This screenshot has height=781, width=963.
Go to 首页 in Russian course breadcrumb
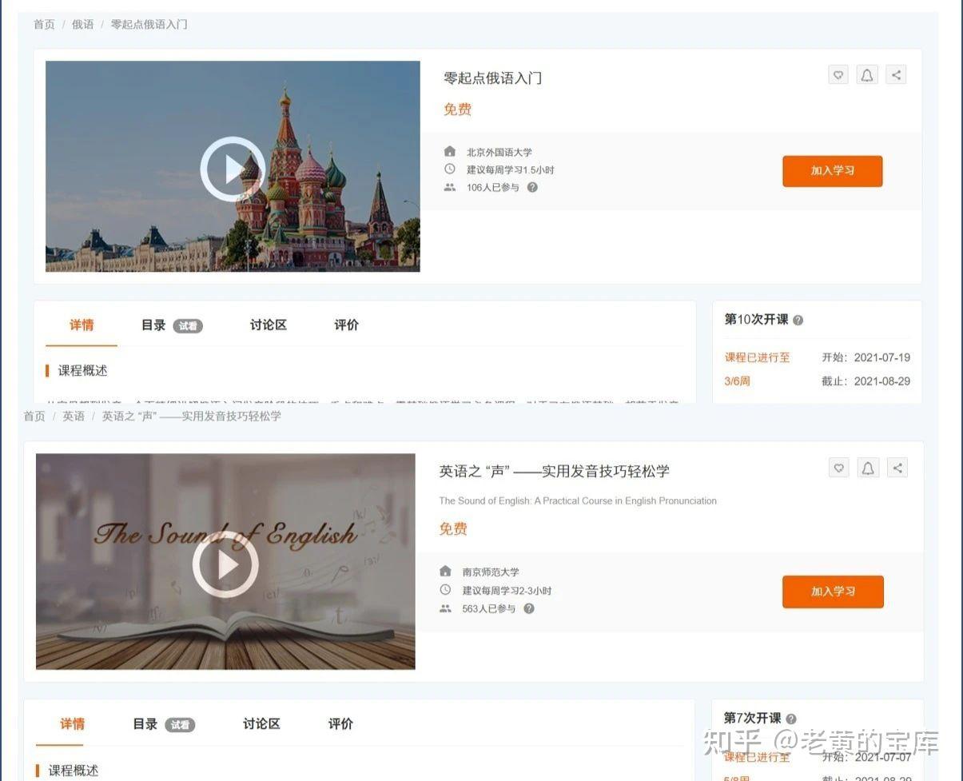point(44,24)
